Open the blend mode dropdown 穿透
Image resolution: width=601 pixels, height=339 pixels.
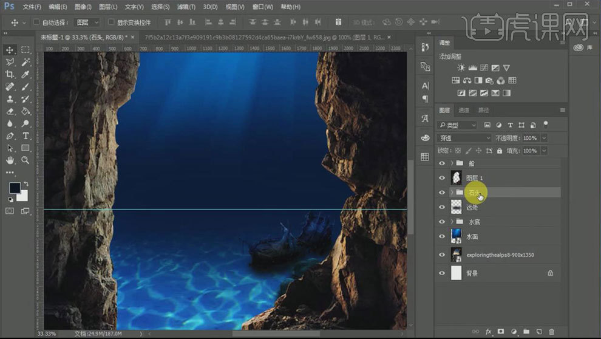464,138
